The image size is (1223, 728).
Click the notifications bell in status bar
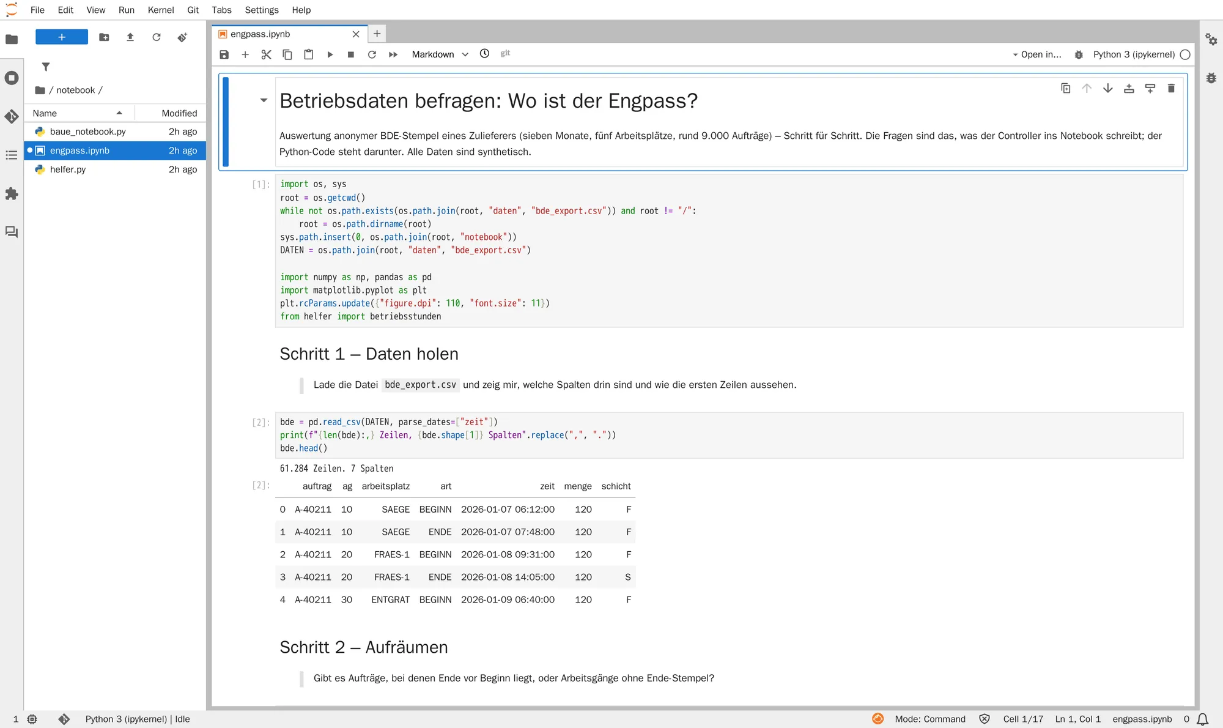pos(1202,719)
